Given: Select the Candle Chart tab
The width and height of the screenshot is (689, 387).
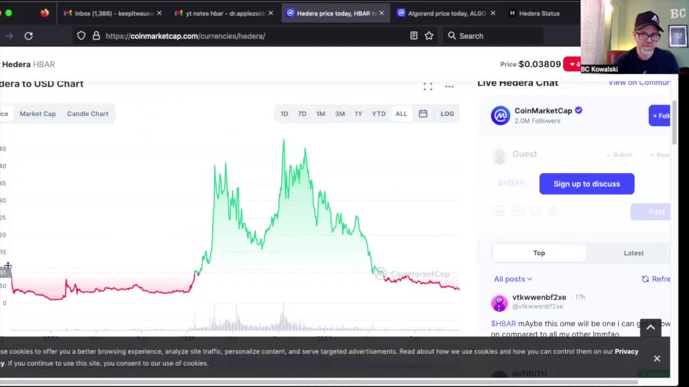Looking at the screenshot, I should 88,113.
